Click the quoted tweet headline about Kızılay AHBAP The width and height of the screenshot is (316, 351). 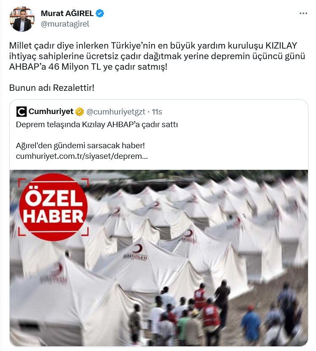(97, 125)
